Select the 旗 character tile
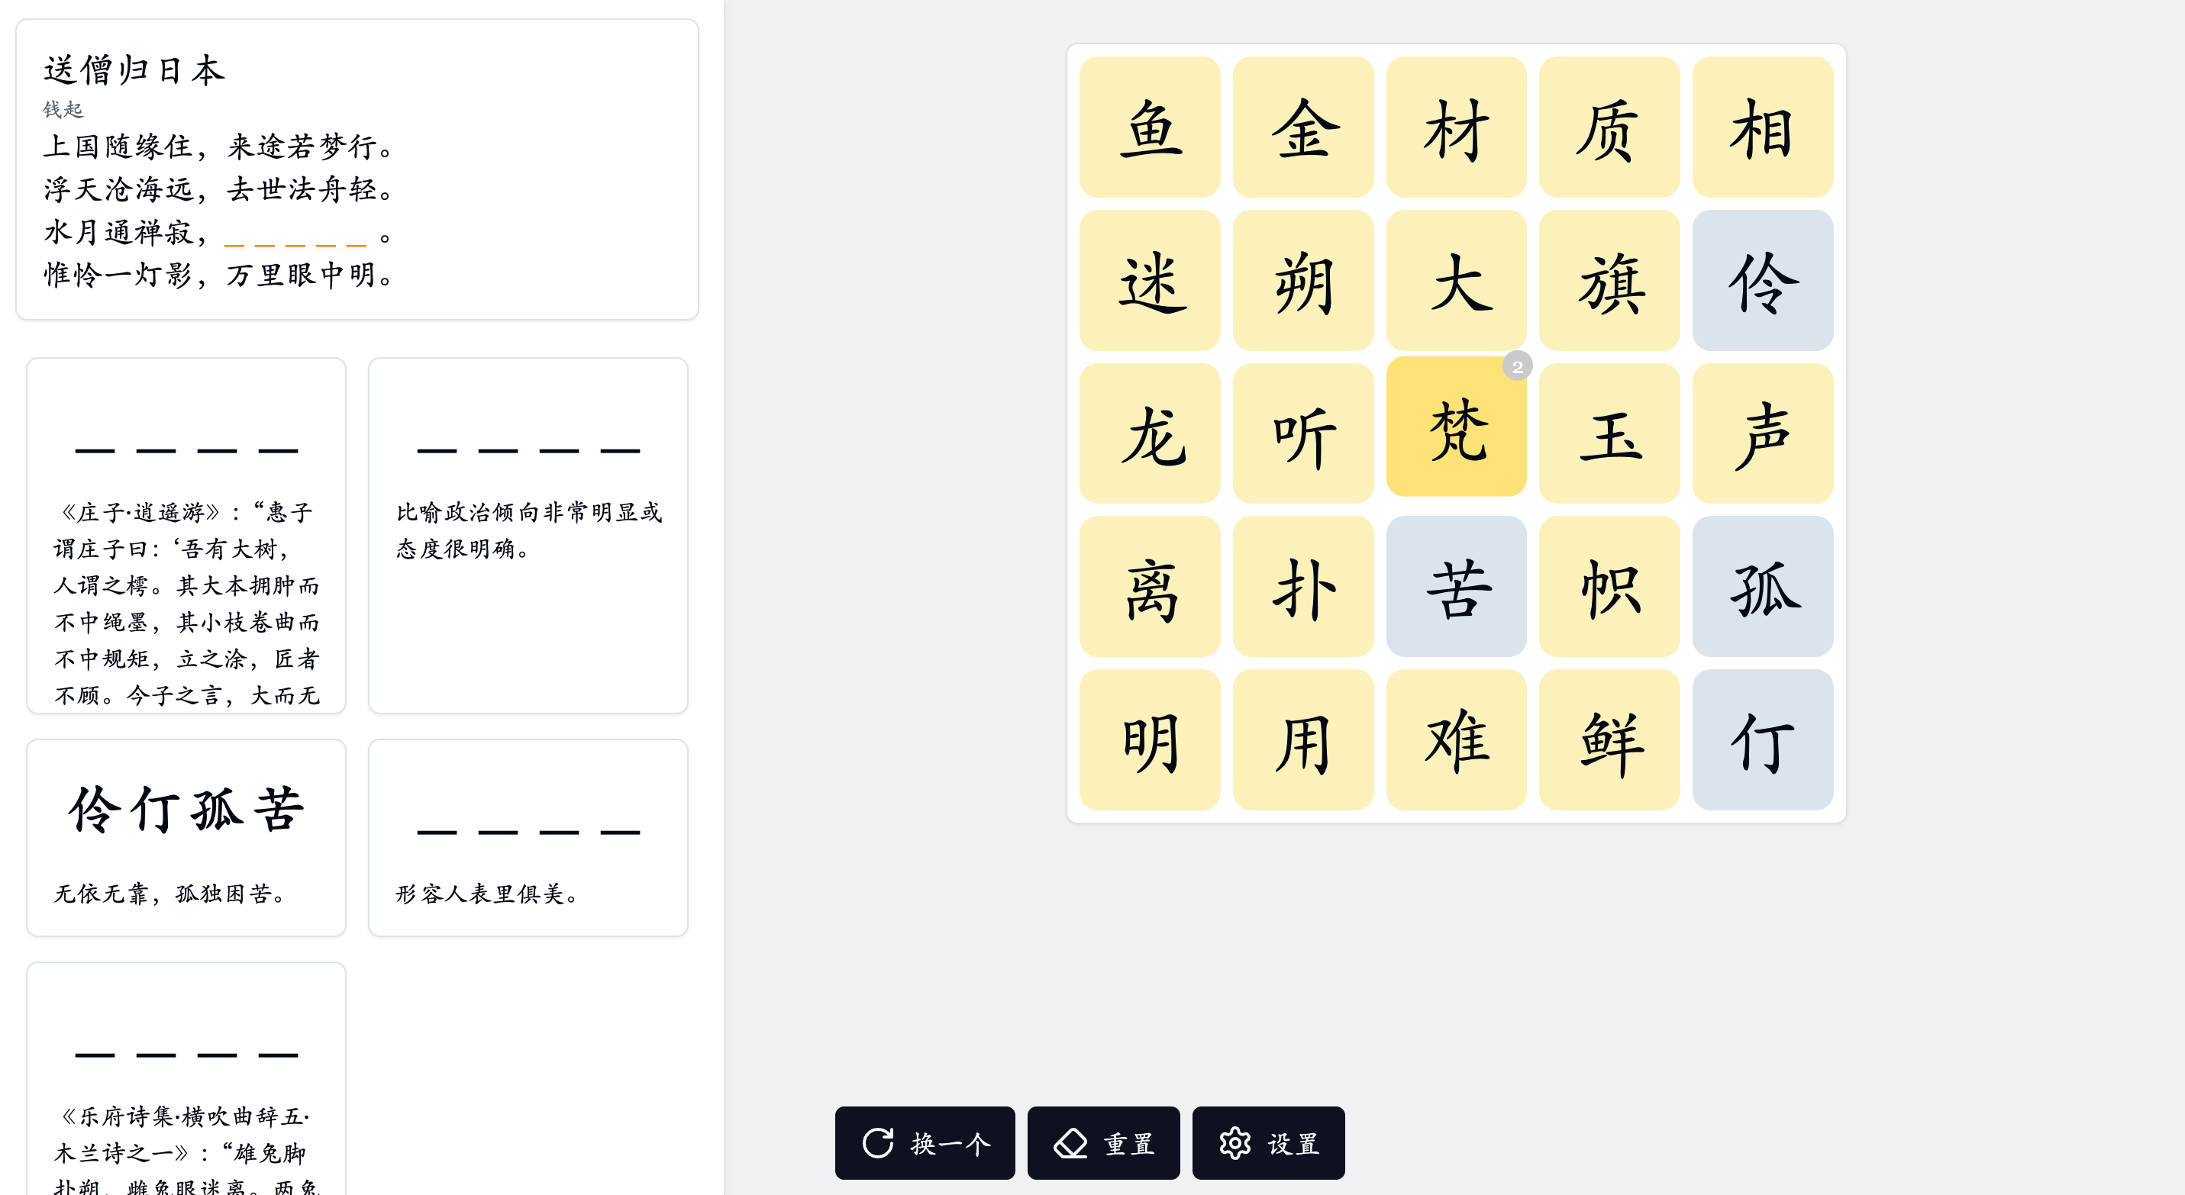The height and width of the screenshot is (1195, 2185). [1609, 281]
